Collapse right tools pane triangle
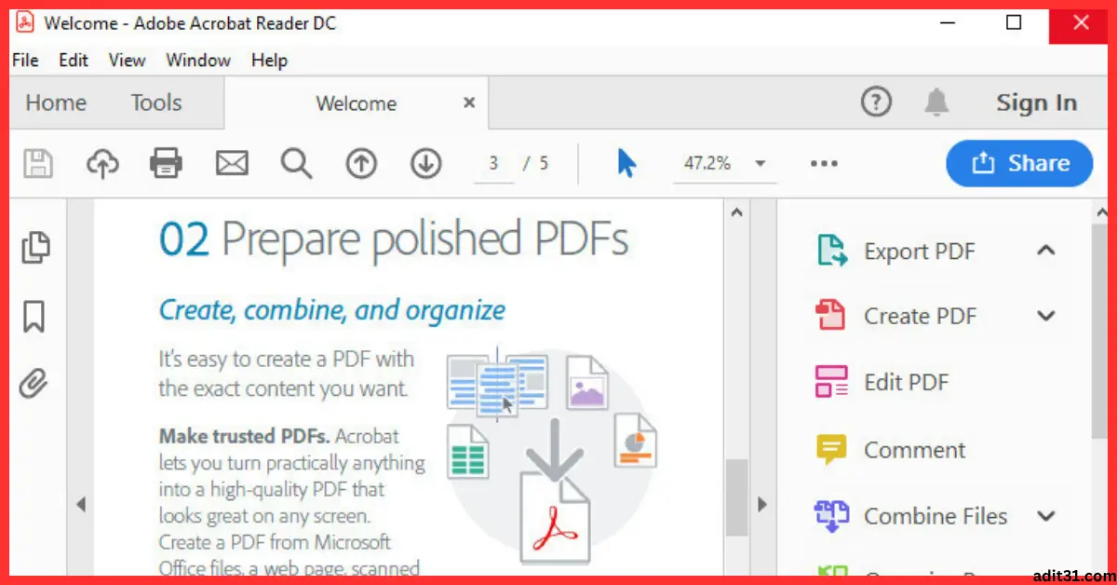The image size is (1117, 585). [x=762, y=505]
